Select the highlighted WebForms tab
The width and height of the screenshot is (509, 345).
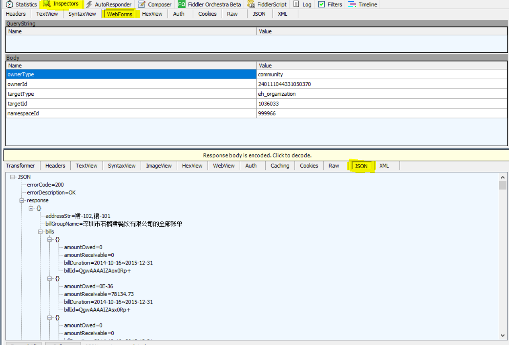coord(120,14)
